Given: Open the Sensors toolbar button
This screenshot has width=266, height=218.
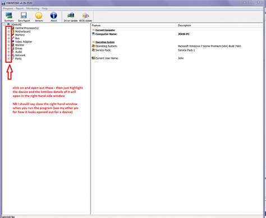Looking at the screenshot, I should (39, 17).
